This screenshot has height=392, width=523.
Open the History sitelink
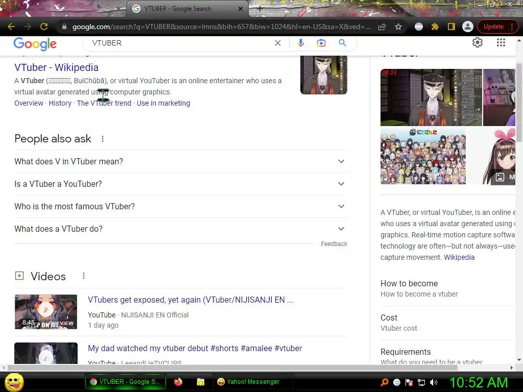click(60, 103)
